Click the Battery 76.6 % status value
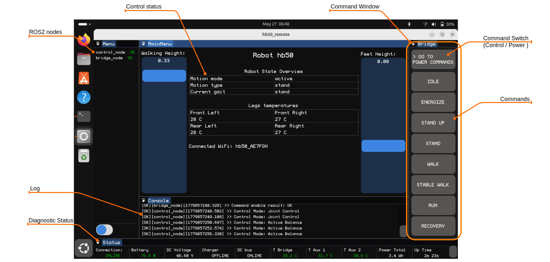Viewport: 550px width, 262px height. [x=148, y=256]
